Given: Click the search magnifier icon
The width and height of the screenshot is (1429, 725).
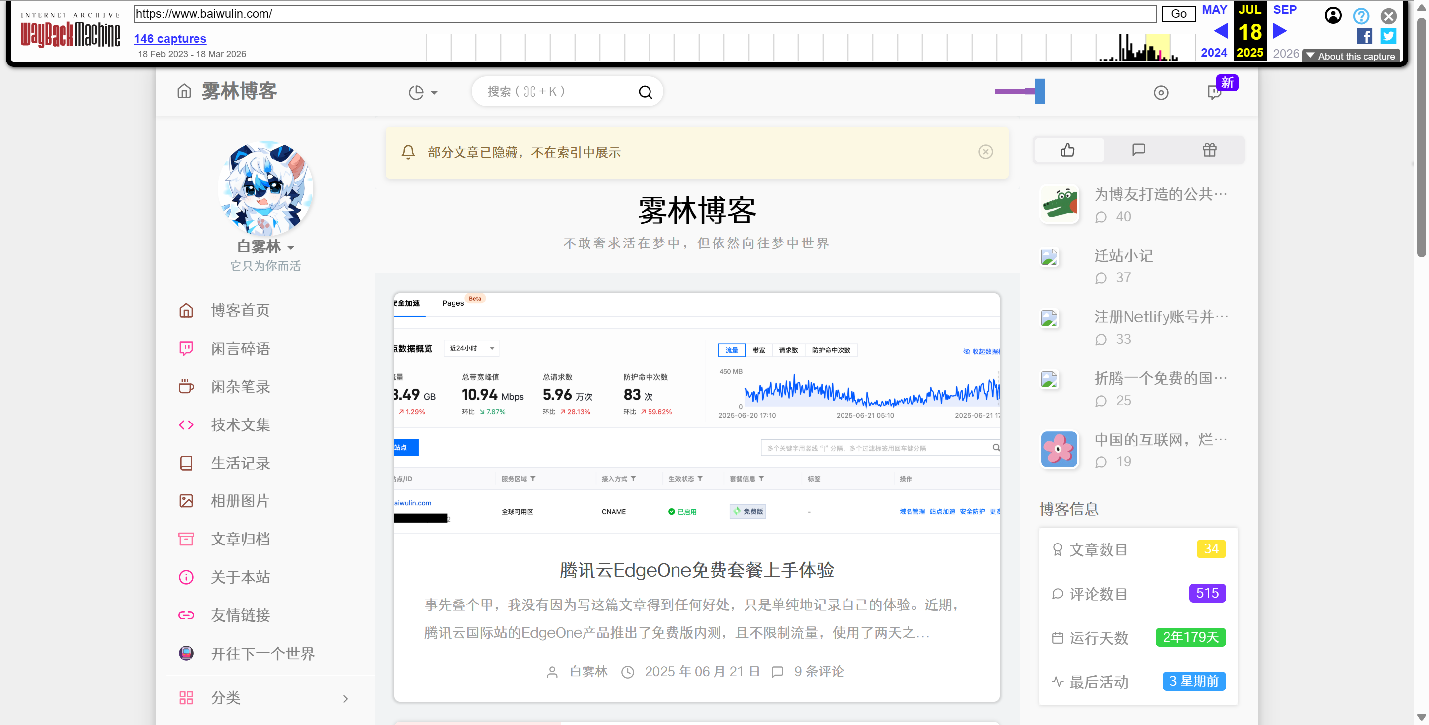Looking at the screenshot, I should tap(645, 92).
